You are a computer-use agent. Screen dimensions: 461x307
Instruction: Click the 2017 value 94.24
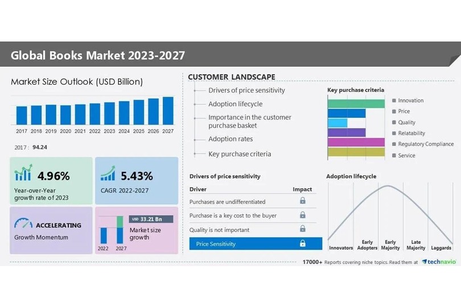[40, 147]
